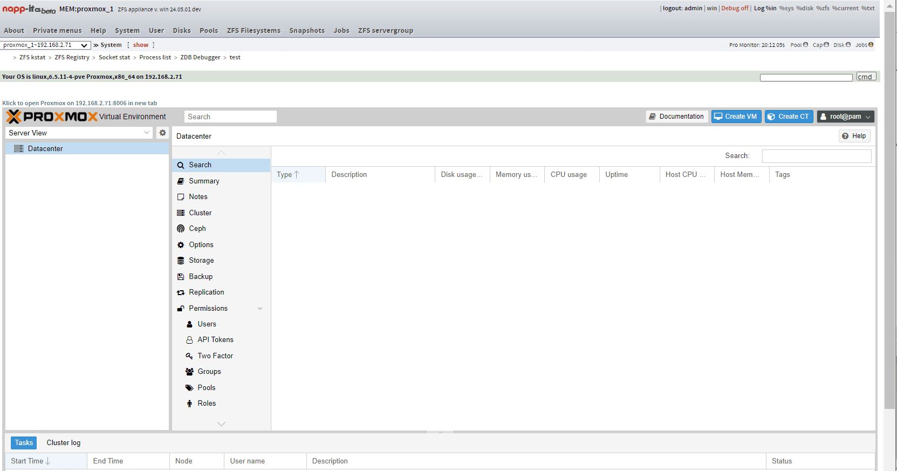Click the Create VM button
The image size is (897, 471).
pos(736,117)
